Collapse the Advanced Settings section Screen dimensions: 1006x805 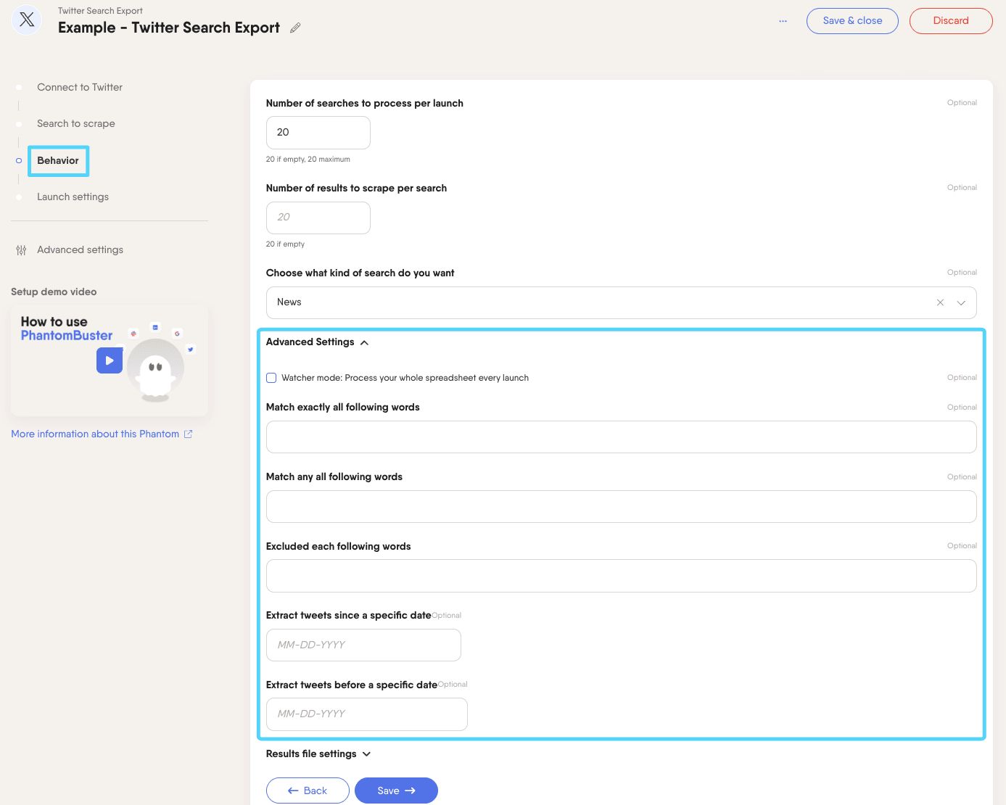(317, 342)
